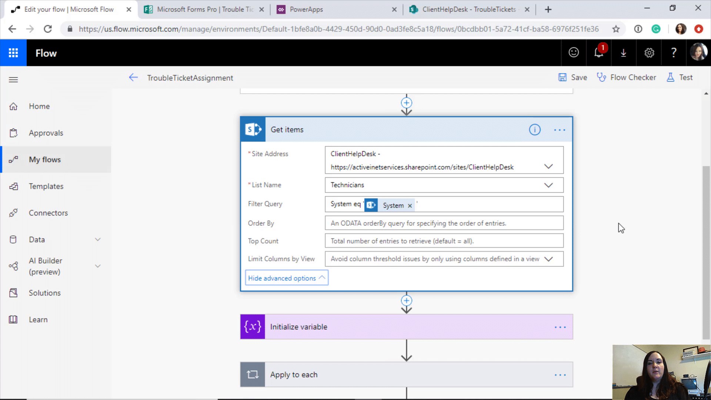Open the Chrome profile avatar
Screen dimensions: 711x400
point(681,29)
